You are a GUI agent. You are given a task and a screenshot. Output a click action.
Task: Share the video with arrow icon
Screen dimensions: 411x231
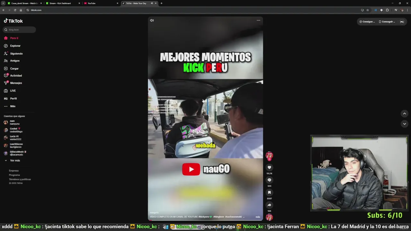tap(269, 205)
